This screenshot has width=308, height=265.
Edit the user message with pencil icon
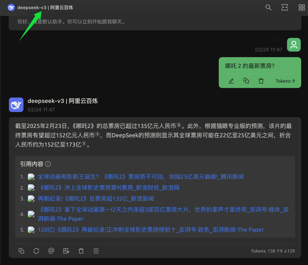pyautogui.click(x=231, y=81)
